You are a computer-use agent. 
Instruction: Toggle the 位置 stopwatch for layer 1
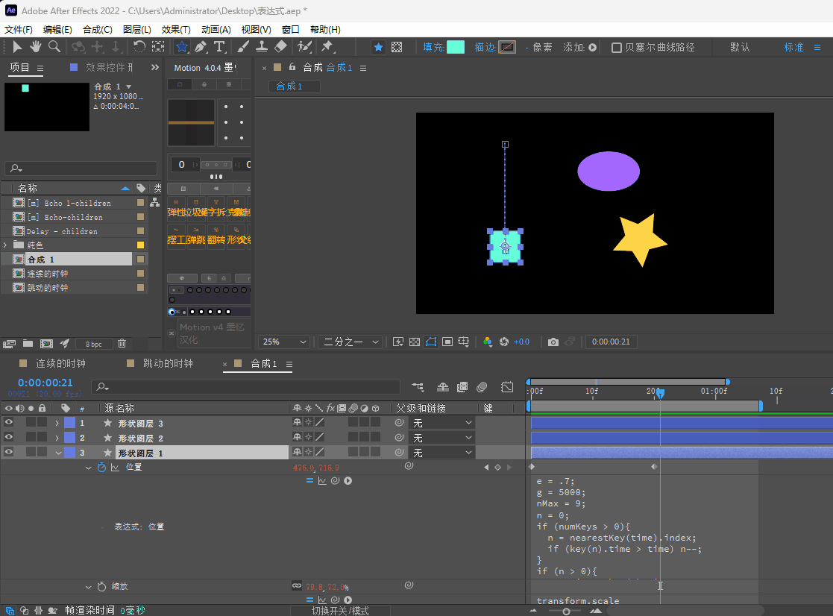[x=102, y=468]
